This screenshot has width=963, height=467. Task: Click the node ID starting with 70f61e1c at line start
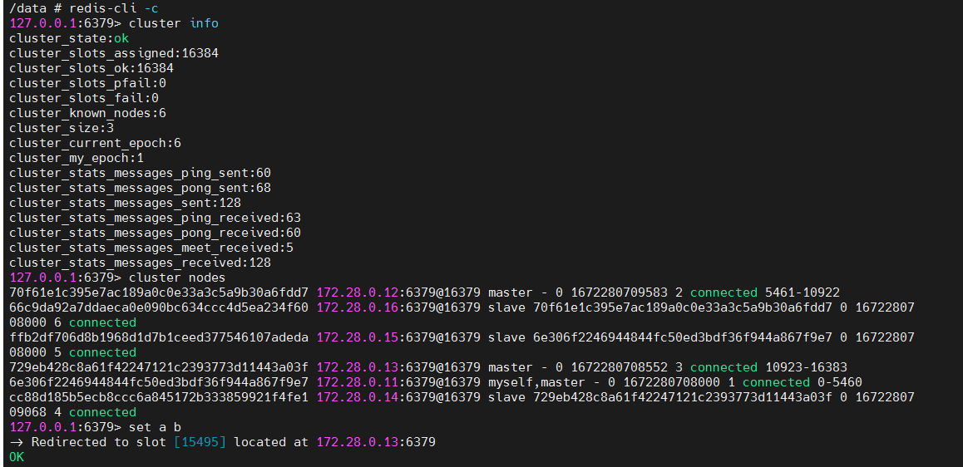[x=159, y=292]
